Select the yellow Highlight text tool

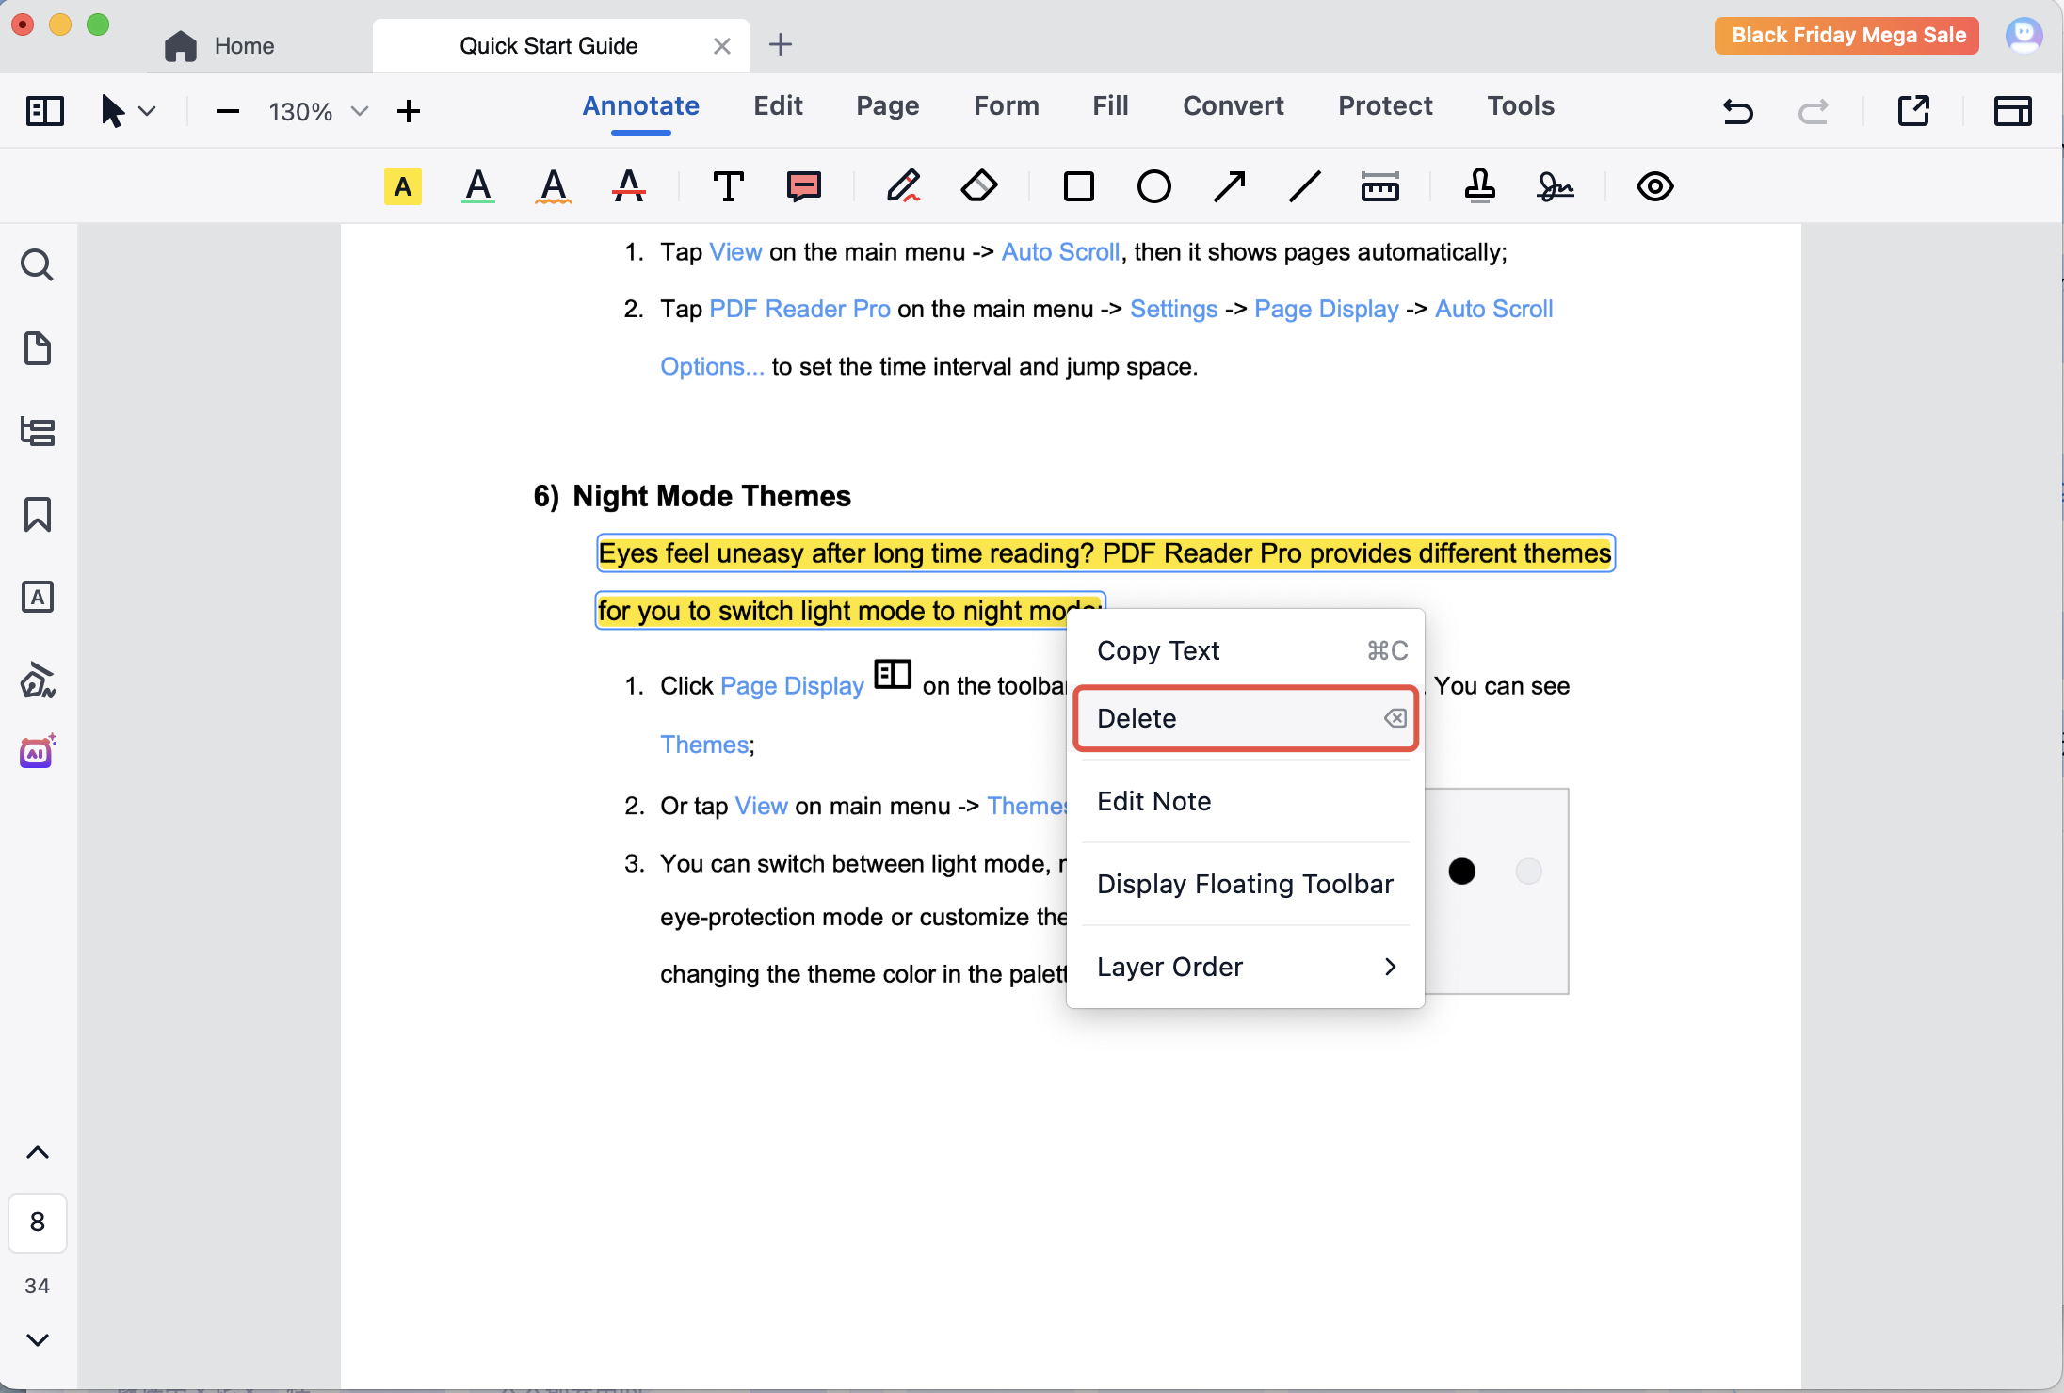pos(402,186)
